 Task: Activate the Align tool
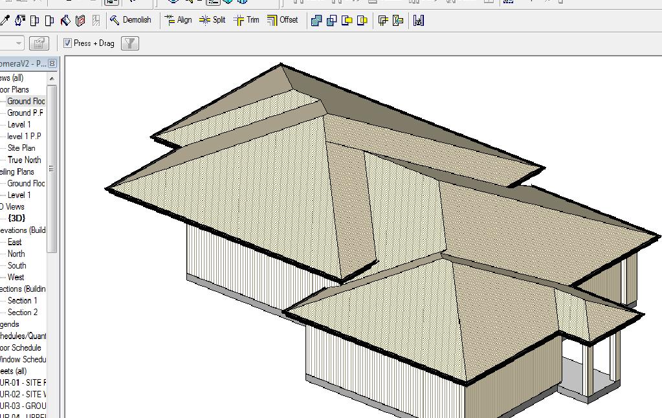coord(178,20)
